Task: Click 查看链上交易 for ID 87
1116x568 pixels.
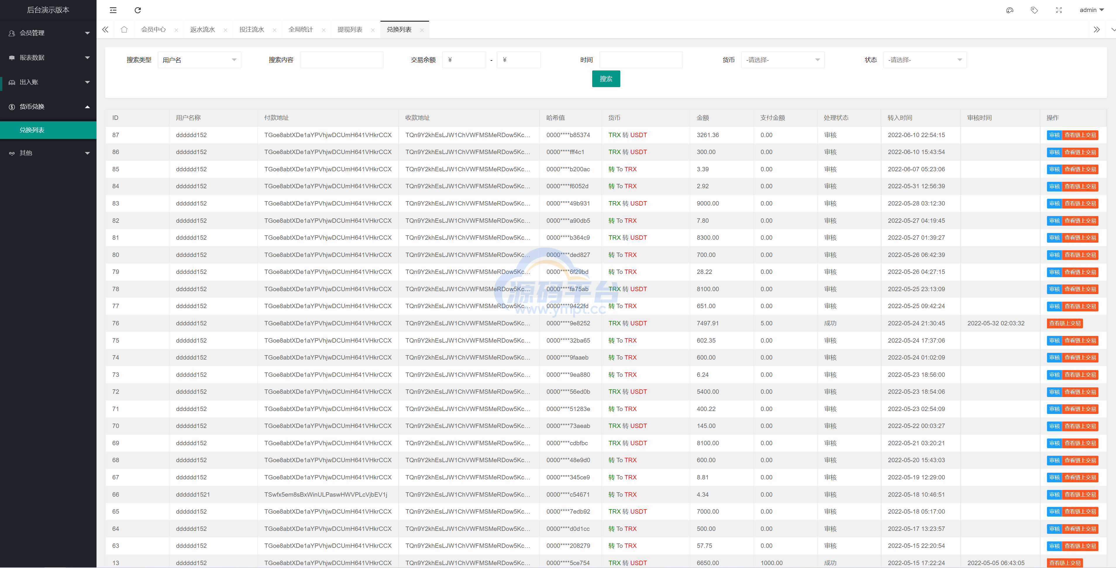Action: [1080, 135]
